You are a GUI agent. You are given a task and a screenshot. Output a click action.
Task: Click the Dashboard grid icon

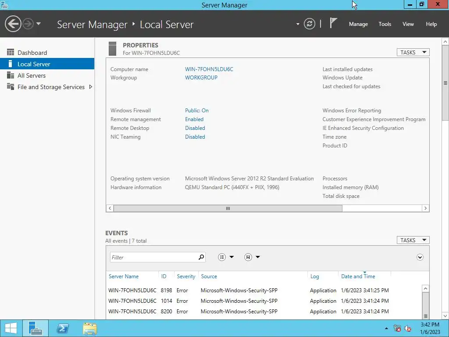click(x=11, y=52)
